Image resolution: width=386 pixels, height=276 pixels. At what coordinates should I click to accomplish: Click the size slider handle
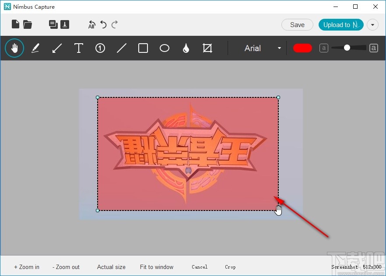[x=347, y=48]
